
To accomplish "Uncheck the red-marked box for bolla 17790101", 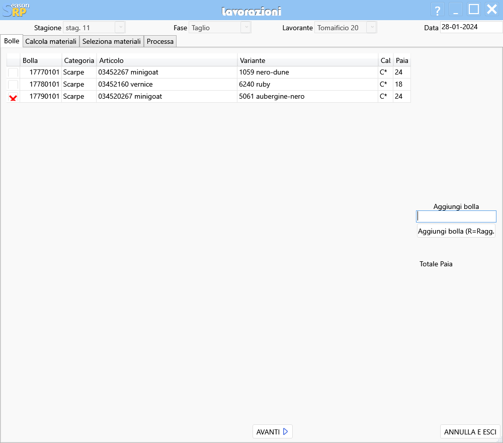I will click(13, 97).
